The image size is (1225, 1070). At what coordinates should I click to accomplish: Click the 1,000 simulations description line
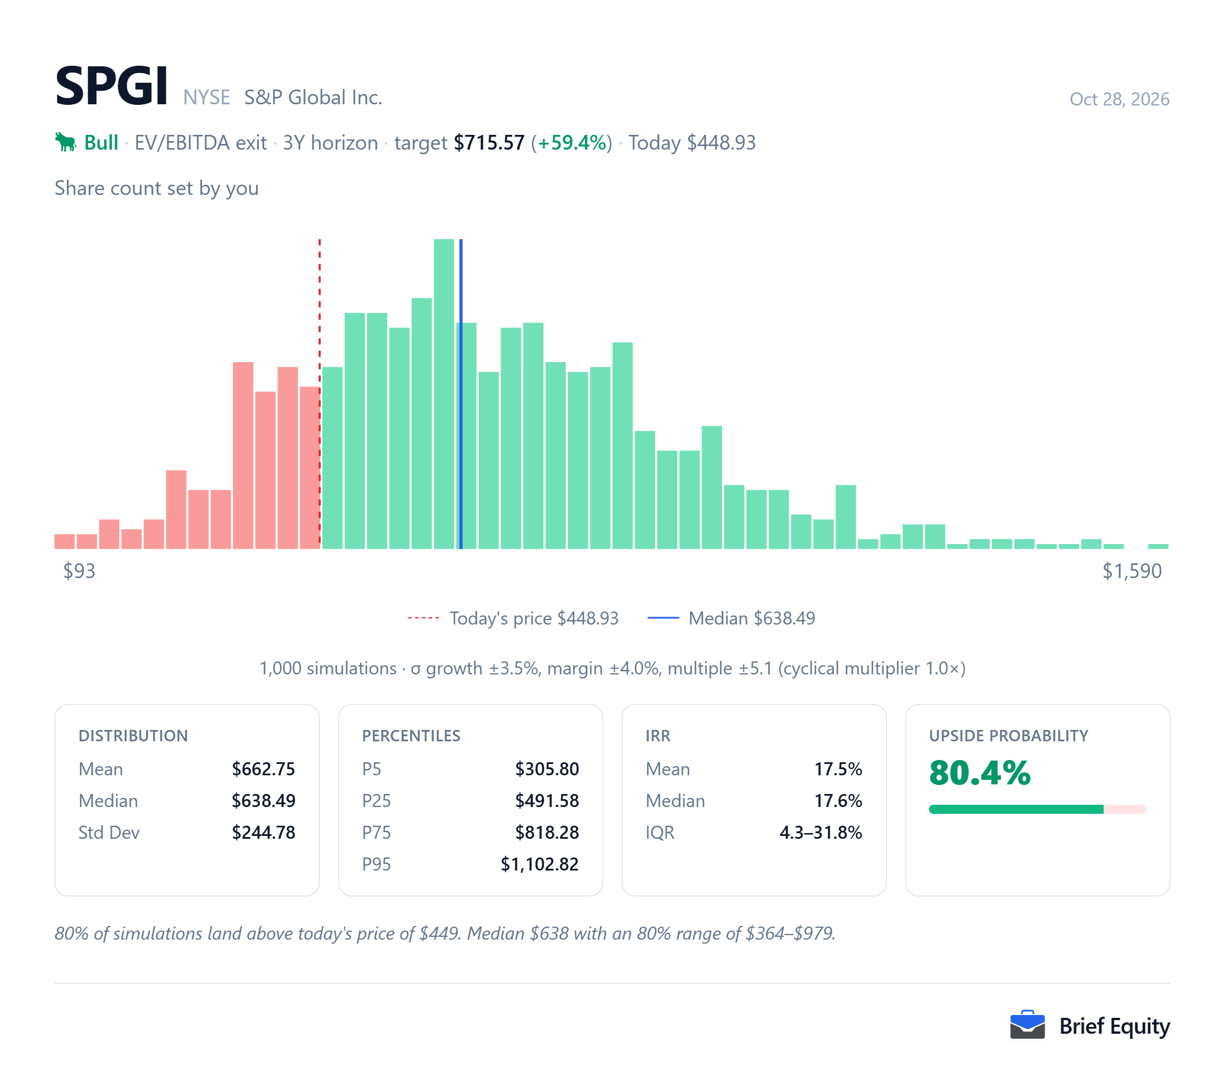612,668
